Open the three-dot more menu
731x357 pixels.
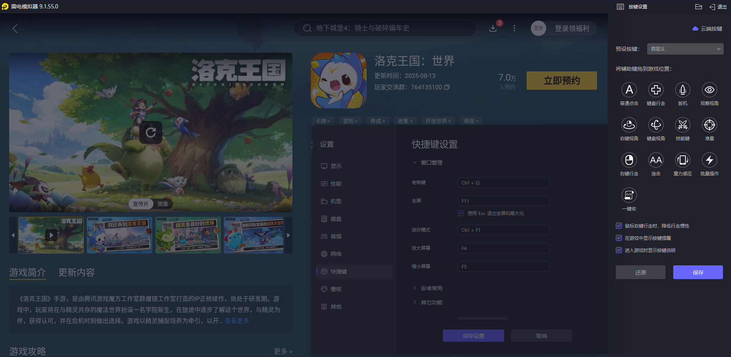(514, 28)
